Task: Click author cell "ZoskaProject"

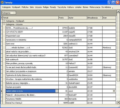Action: coord(78,83)
